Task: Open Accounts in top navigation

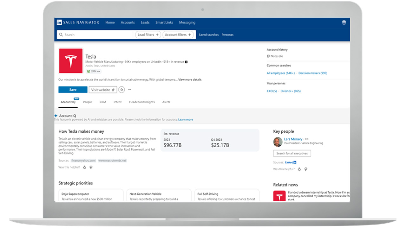Action: point(128,22)
